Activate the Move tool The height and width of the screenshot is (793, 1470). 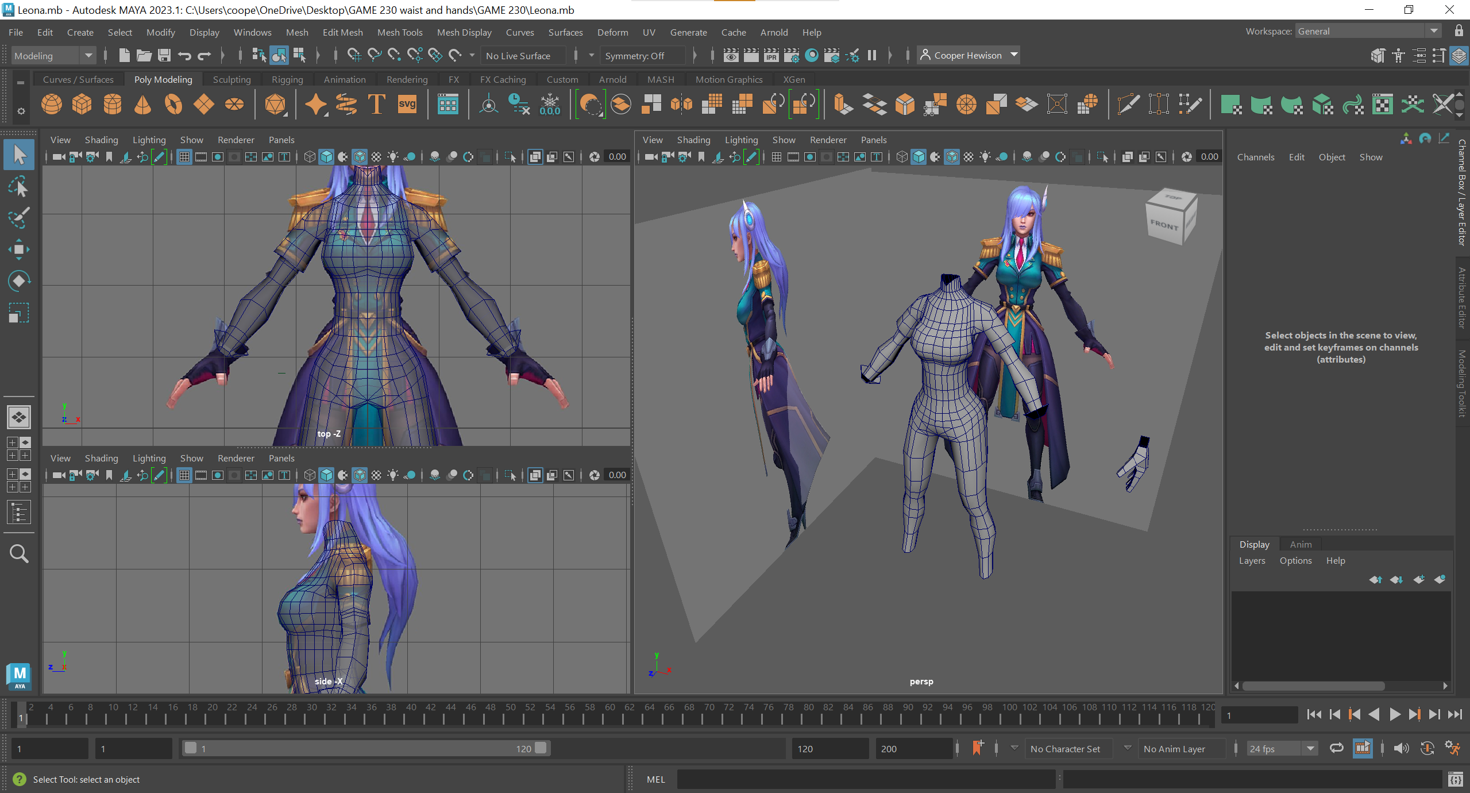(19, 249)
